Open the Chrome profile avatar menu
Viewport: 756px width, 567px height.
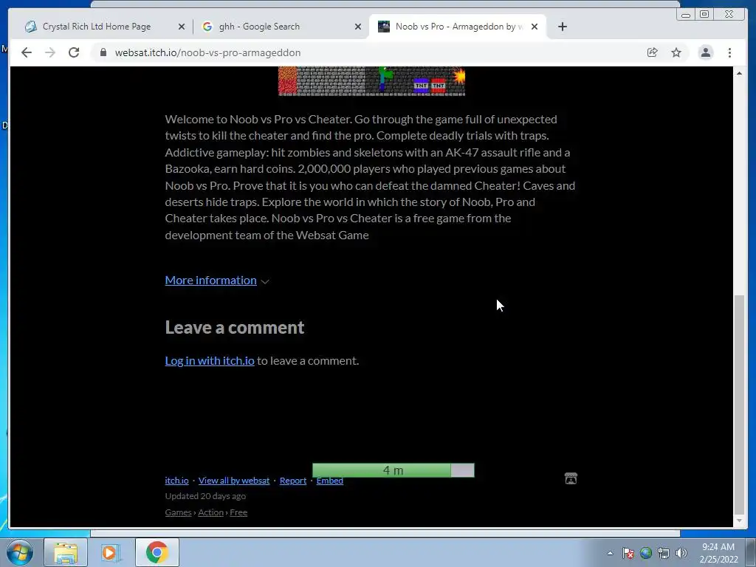(x=705, y=52)
